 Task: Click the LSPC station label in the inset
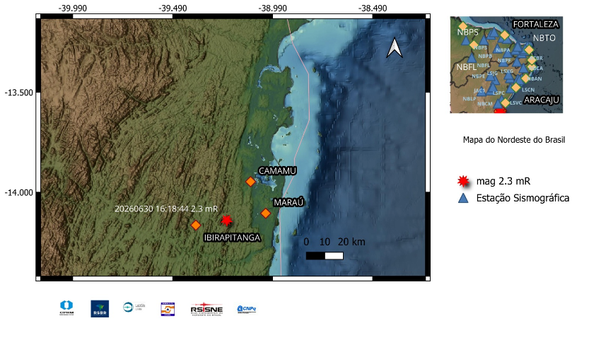(x=498, y=93)
